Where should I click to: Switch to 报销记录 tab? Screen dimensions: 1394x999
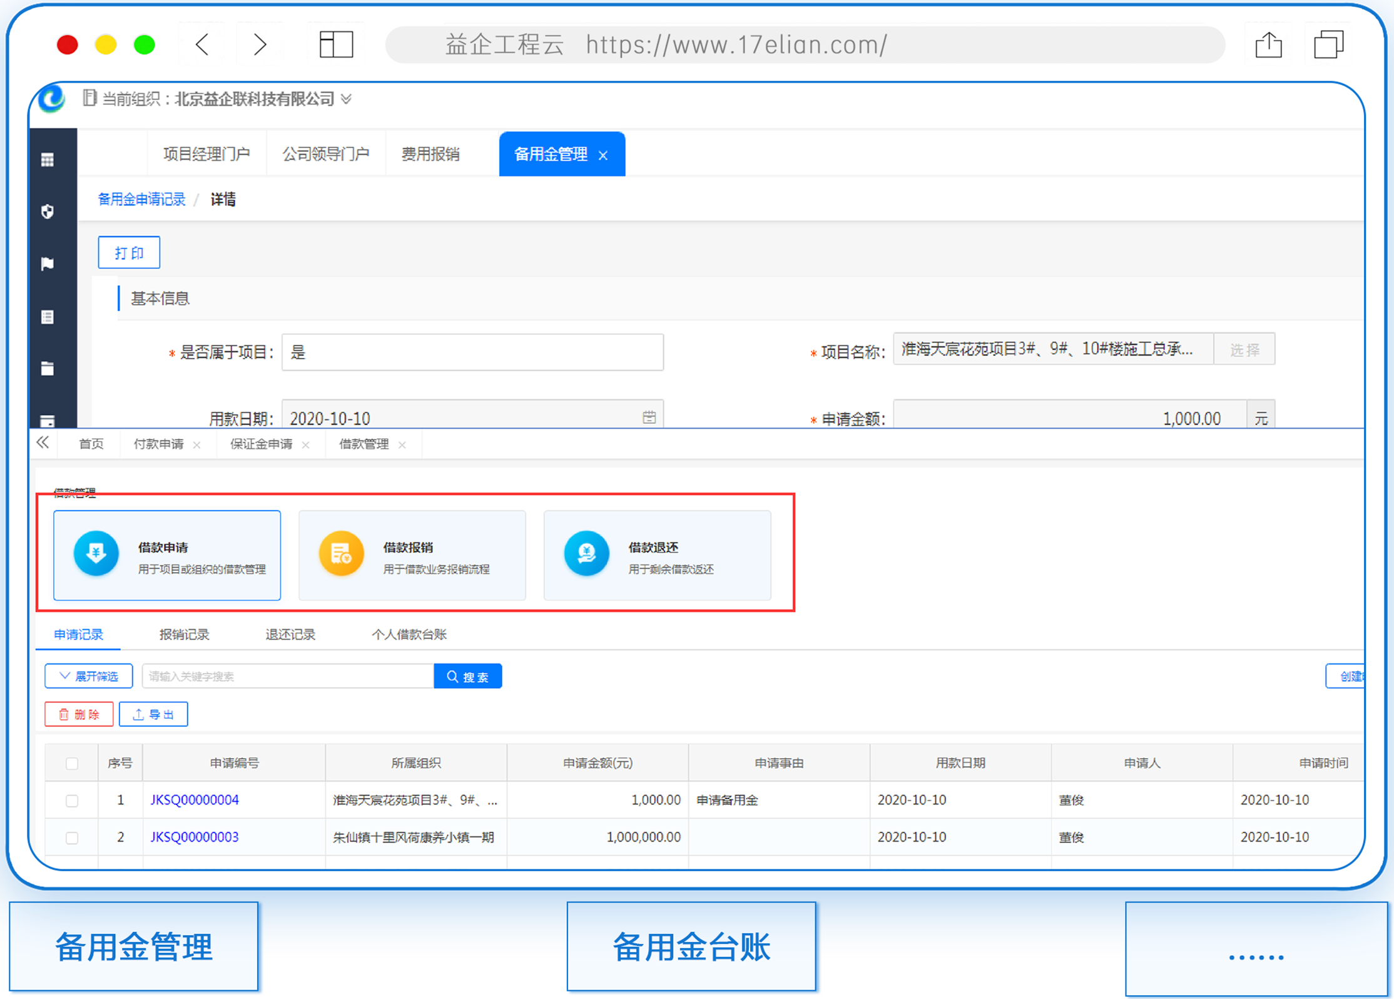pyautogui.click(x=185, y=634)
